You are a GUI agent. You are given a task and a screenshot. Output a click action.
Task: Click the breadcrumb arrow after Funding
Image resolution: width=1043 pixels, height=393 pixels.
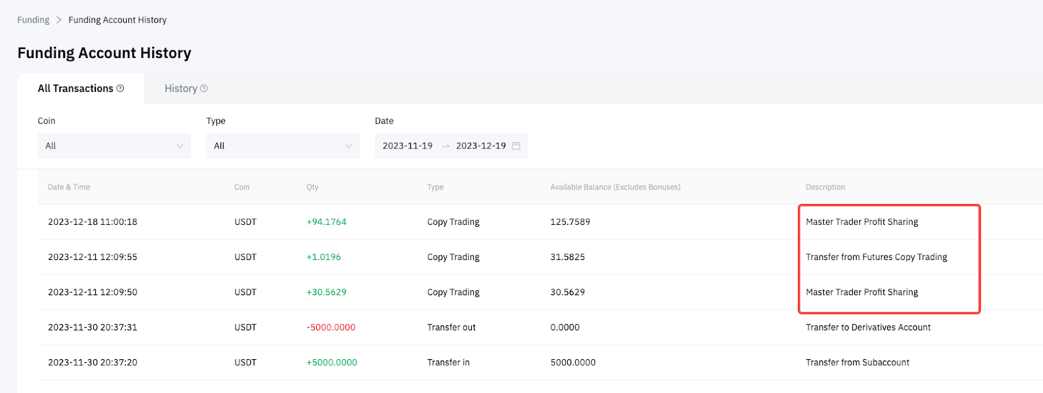coord(59,20)
